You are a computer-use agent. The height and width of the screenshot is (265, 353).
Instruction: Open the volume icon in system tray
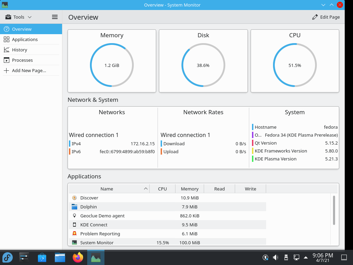(x=275, y=257)
